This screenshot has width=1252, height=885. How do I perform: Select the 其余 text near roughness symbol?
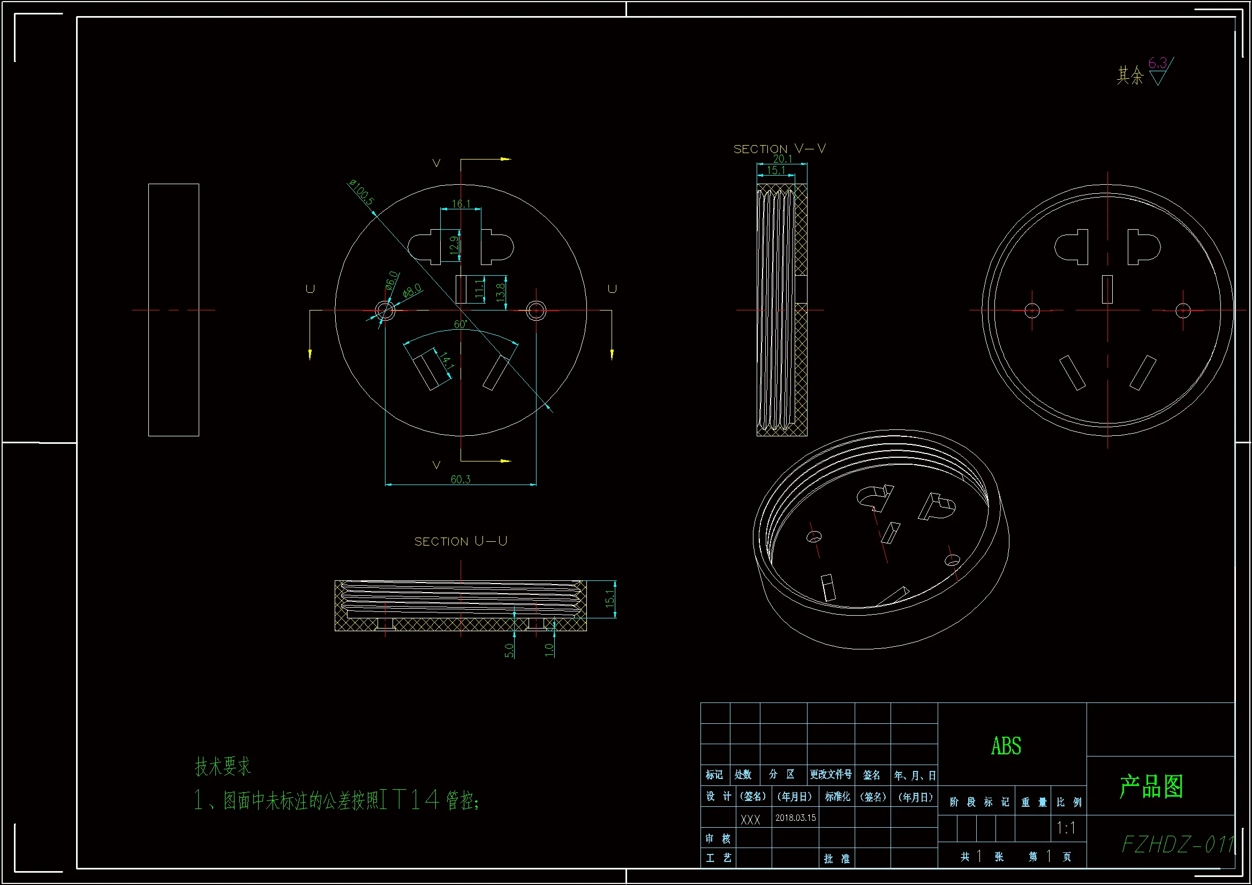1130,75
